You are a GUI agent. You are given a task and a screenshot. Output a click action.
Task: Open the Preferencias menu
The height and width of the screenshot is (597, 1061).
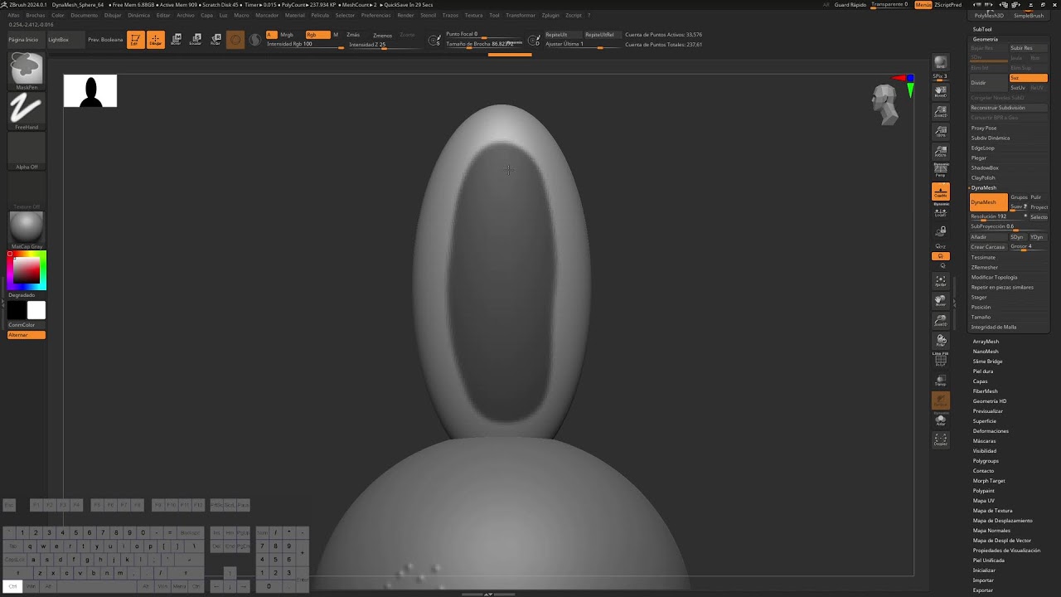pyautogui.click(x=375, y=15)
